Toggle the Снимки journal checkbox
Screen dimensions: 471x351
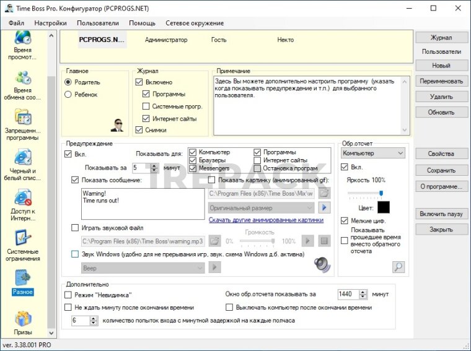point(139,129)
